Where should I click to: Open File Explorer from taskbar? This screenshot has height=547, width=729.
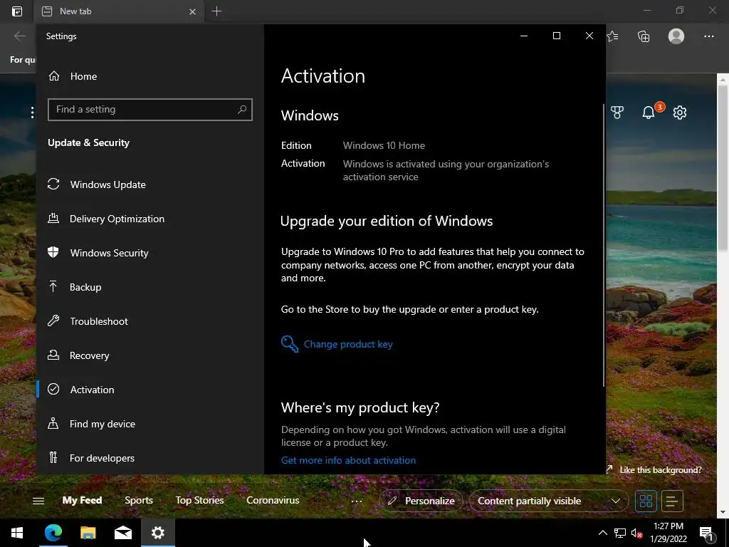88,533
